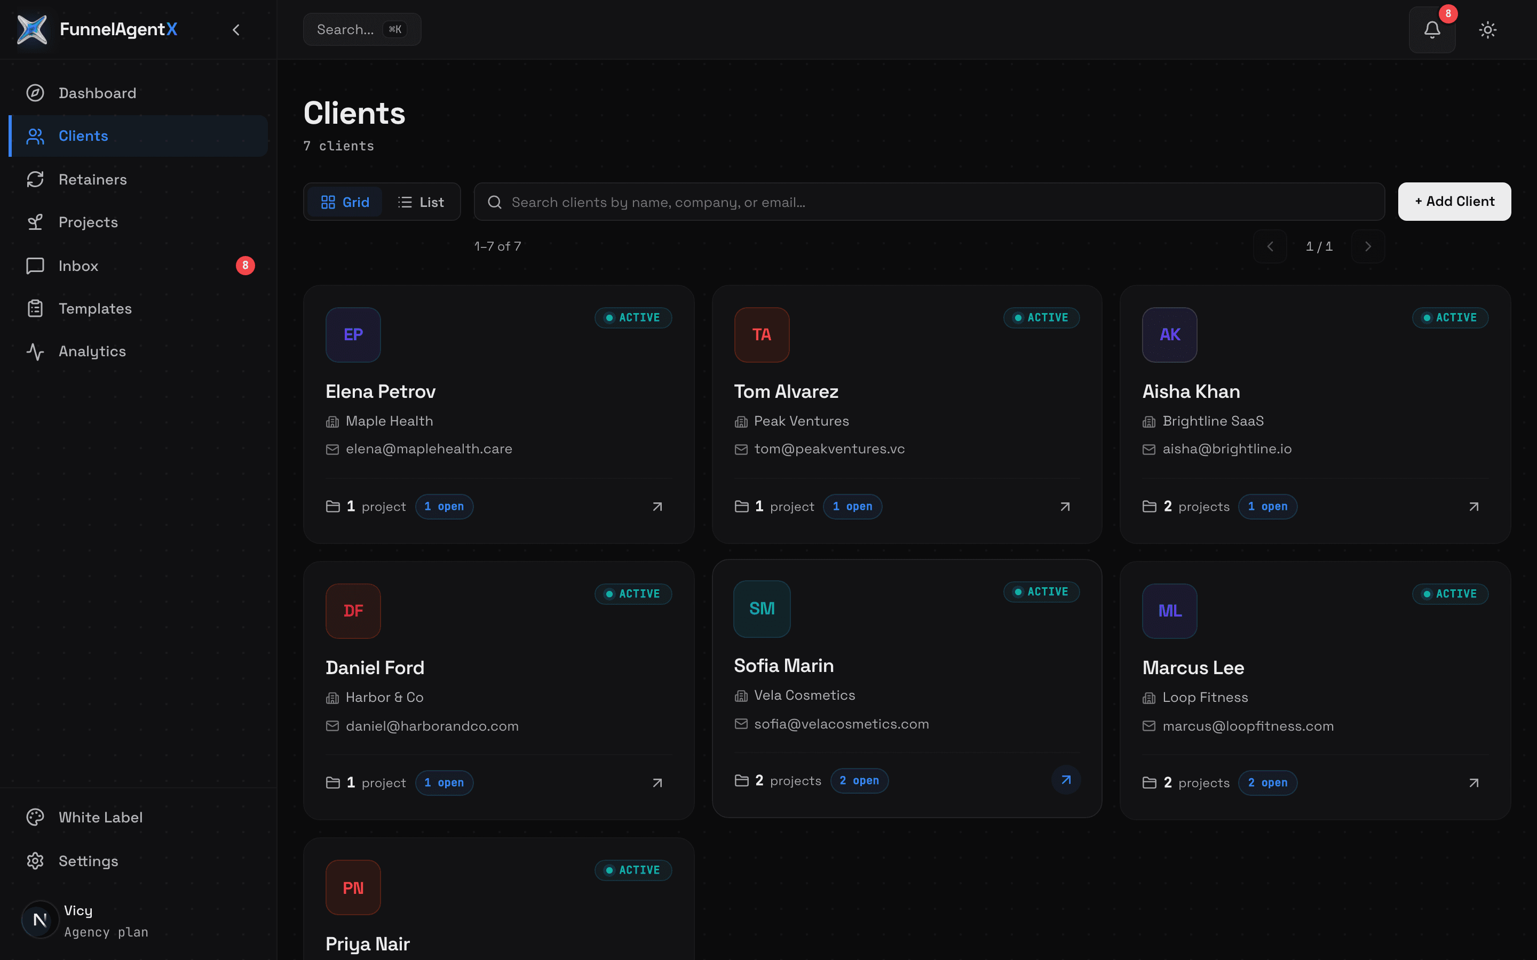Click the Add Client button
This screenshot has height=960, width=1537.
tap(1454, 201)
